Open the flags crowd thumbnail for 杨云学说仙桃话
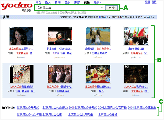Screen dimensions: 164x120 (x=136, y=36)
